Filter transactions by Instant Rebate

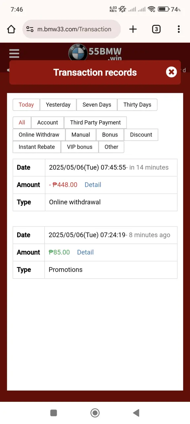[x=37, y=147]
